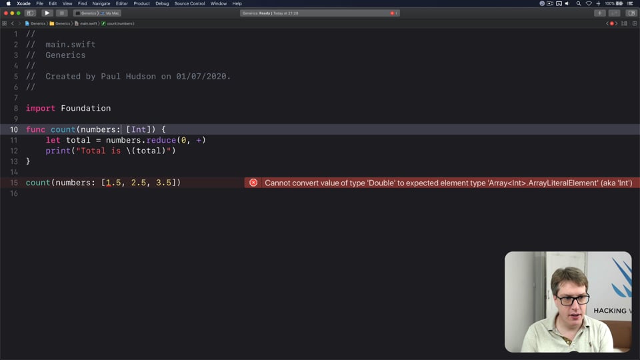Toggle the inspectors panel button
Image resolution: width=640 pixels, height=360 pixels.
631,13
